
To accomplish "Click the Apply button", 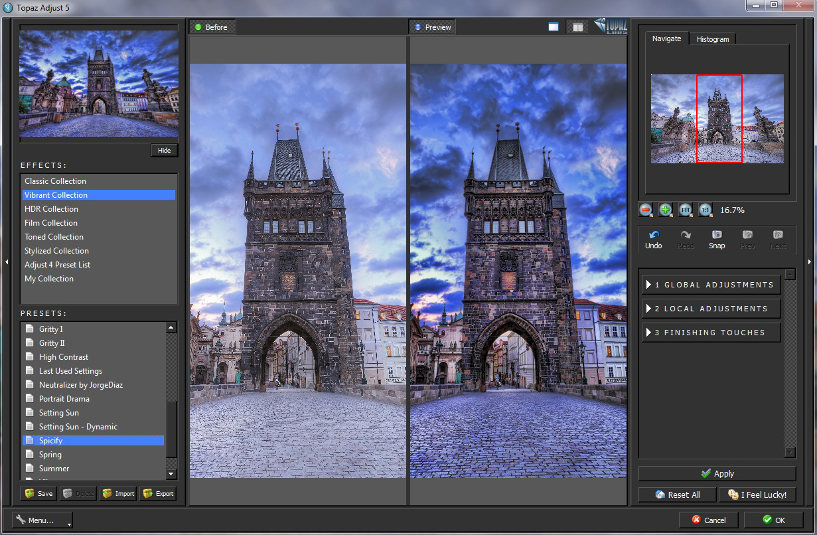I will click(717, 473).
